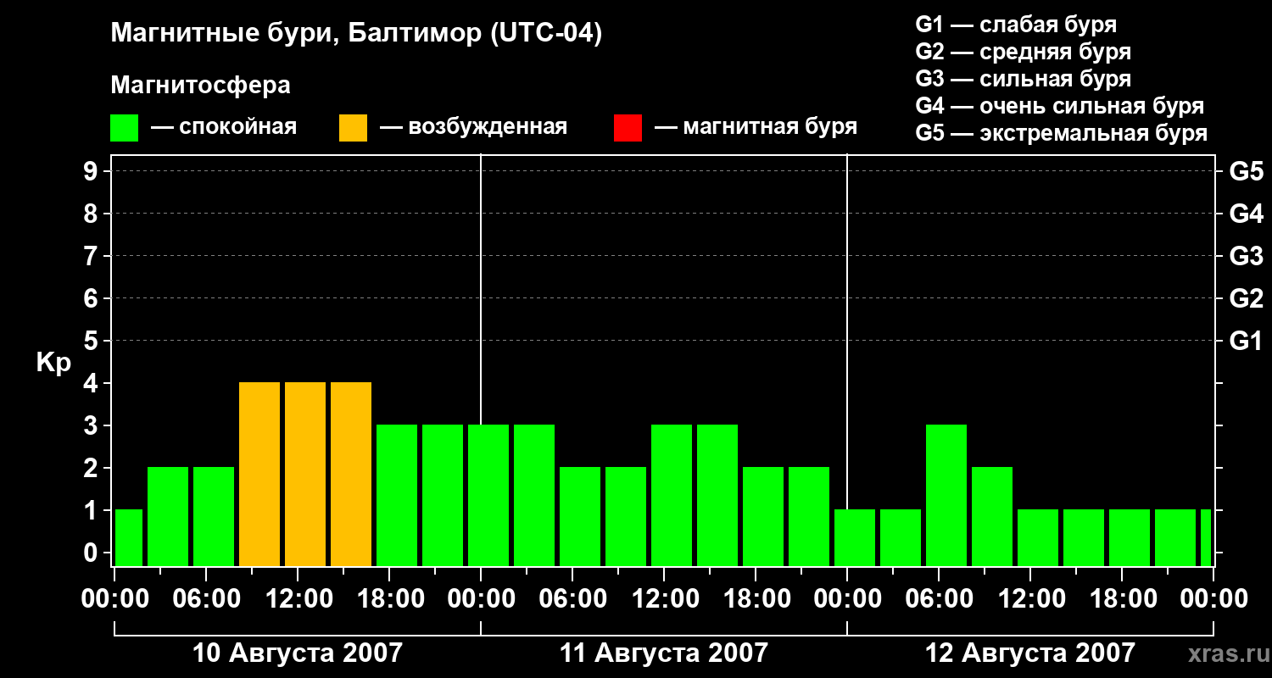Click the right-axis 'G4' storm level label
Screen dimensions: 1272x678
click(x=1246, y=214)
